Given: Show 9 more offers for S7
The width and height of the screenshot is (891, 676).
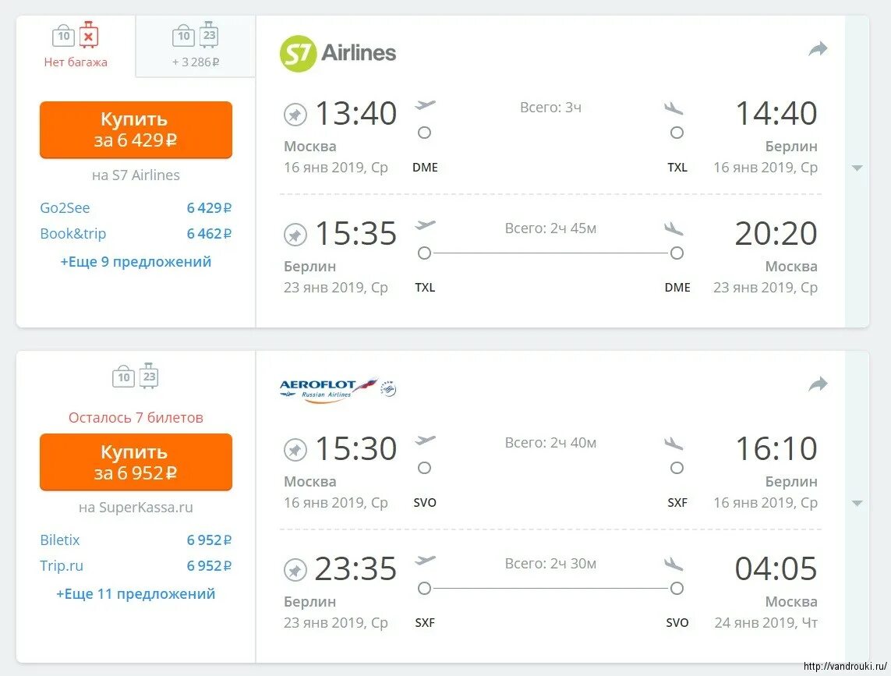Looking at the screenshot, I should [x=136, y=262].
